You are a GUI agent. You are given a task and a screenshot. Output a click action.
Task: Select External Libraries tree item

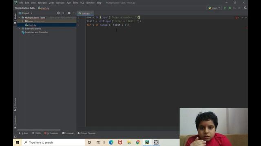point(33,28)
